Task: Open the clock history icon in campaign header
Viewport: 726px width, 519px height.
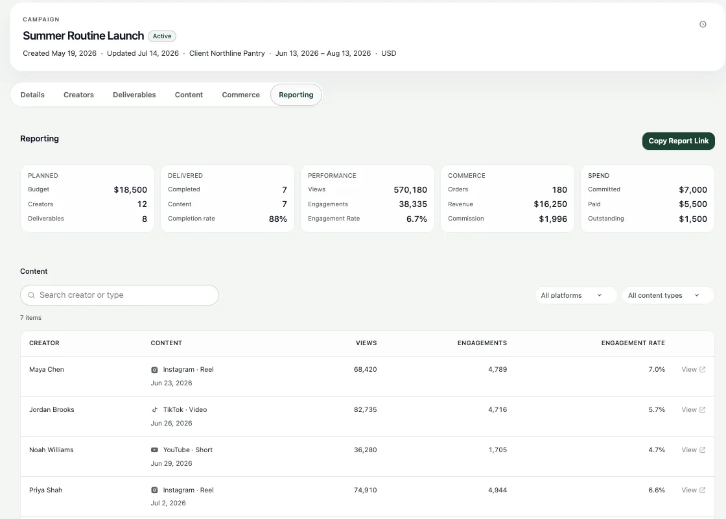Action: [x=703, y=25]
